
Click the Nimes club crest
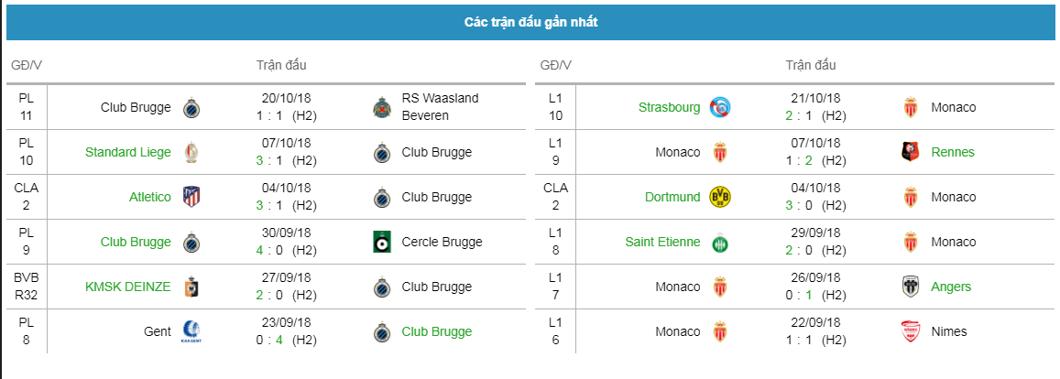[x=912, y=331]
